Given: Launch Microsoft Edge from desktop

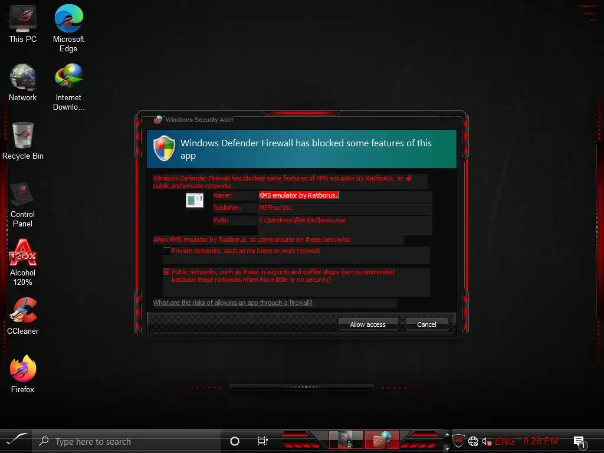Looking at the screenshot, I should [68, 28].
